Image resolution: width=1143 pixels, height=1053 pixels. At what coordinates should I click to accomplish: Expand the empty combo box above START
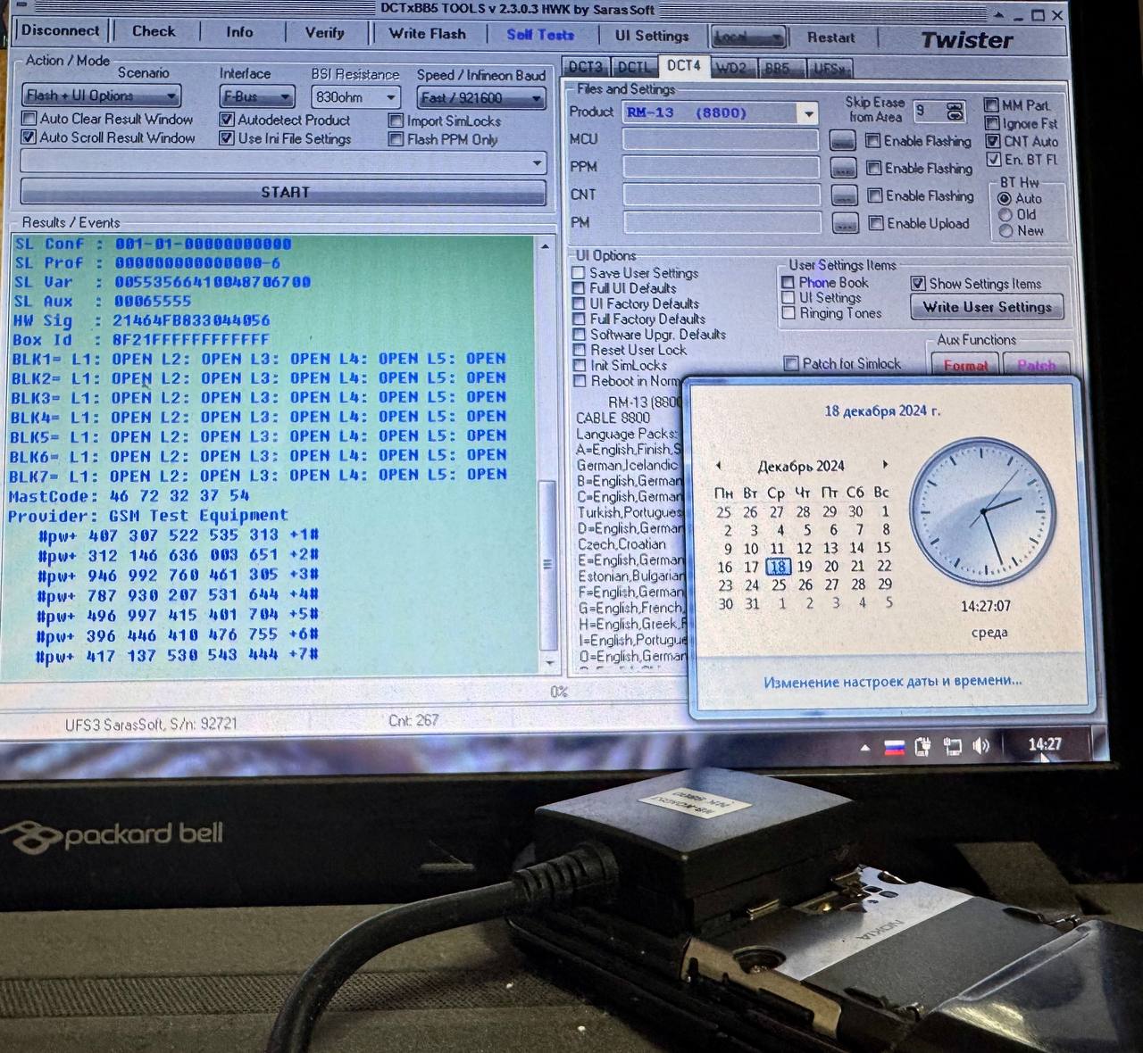[x=283, y=162]
